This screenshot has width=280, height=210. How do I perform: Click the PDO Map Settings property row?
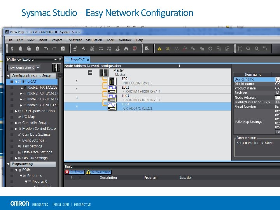[x=257, y=122]
